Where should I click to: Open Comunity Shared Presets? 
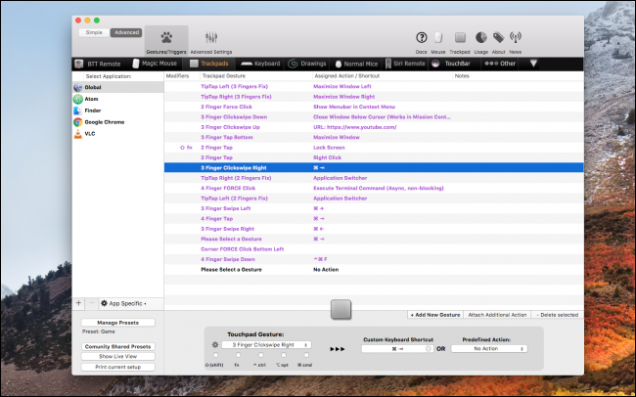click(118, 347)
